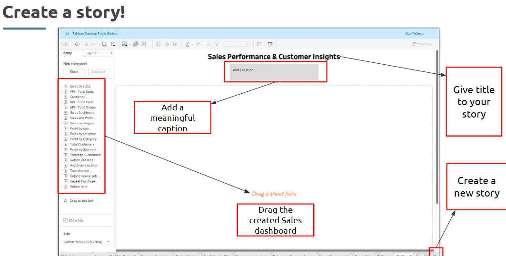Click the Fix axes pin icon
506x256 pixels.
tap(217, 44)
